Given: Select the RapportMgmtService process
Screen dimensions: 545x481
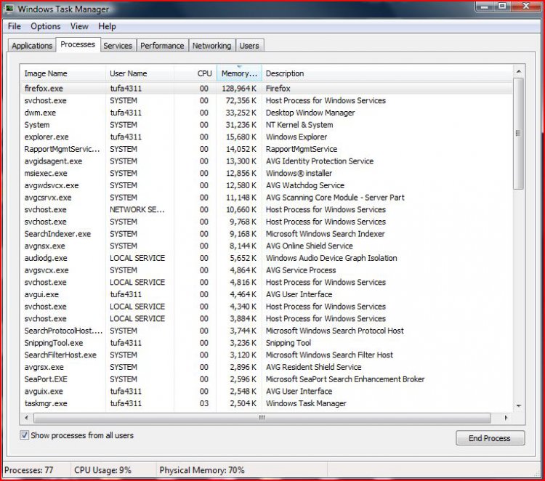Looking at the screenshot, I should (x=266, y=149).
